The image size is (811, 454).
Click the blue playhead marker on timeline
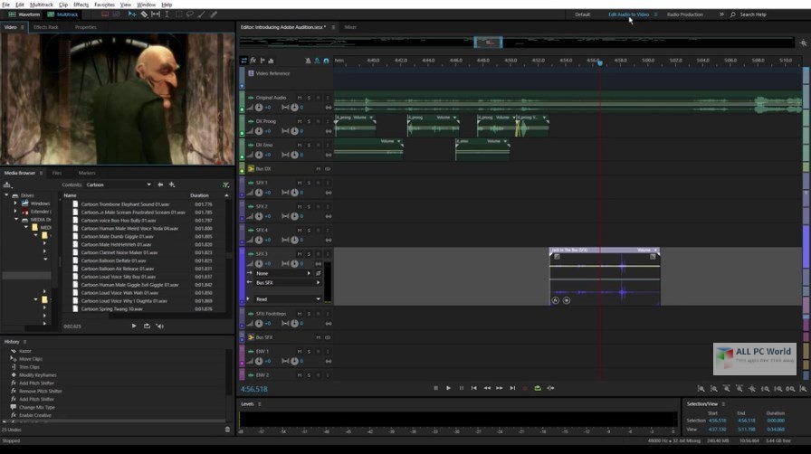coord(600,62)
